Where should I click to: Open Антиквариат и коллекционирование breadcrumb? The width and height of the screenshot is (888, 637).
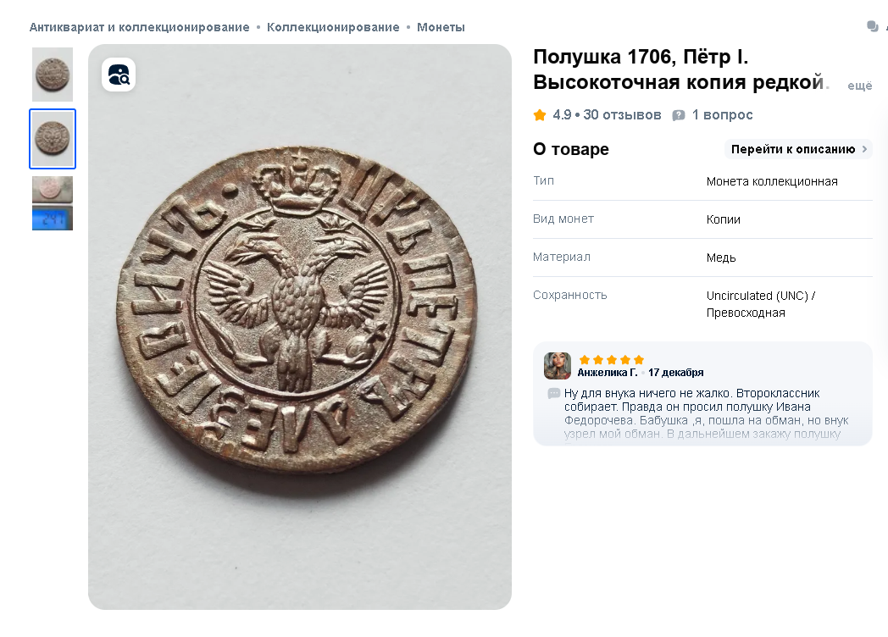(140, 27)
